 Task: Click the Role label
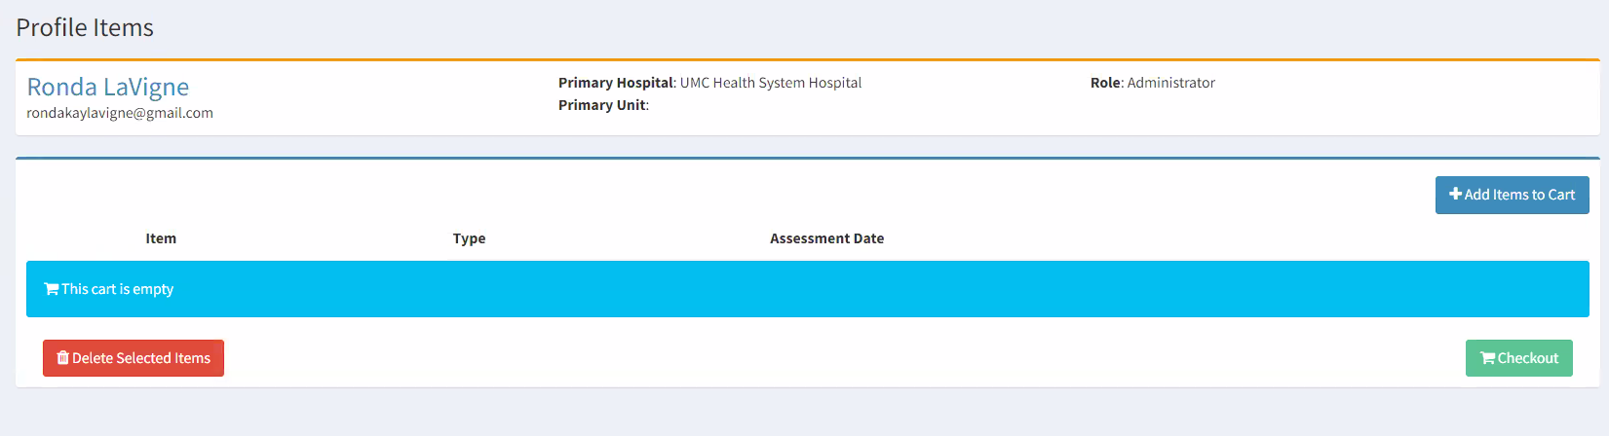point(1105,83)
